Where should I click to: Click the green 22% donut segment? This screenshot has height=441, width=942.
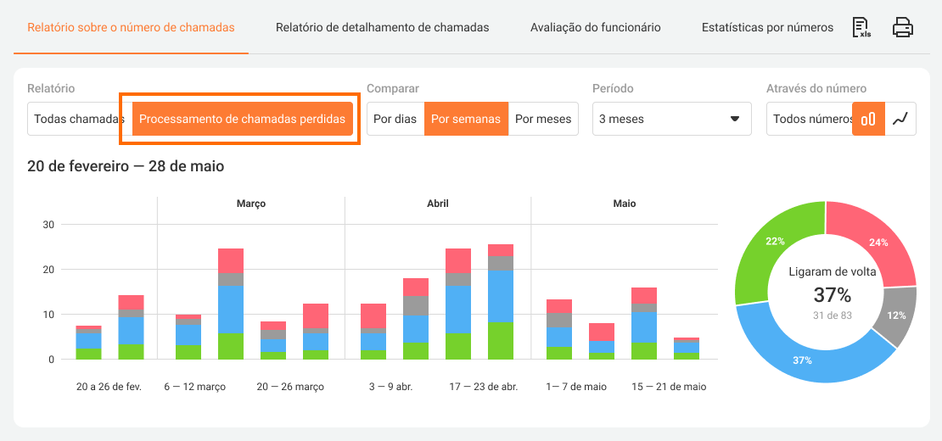[766, 248]
